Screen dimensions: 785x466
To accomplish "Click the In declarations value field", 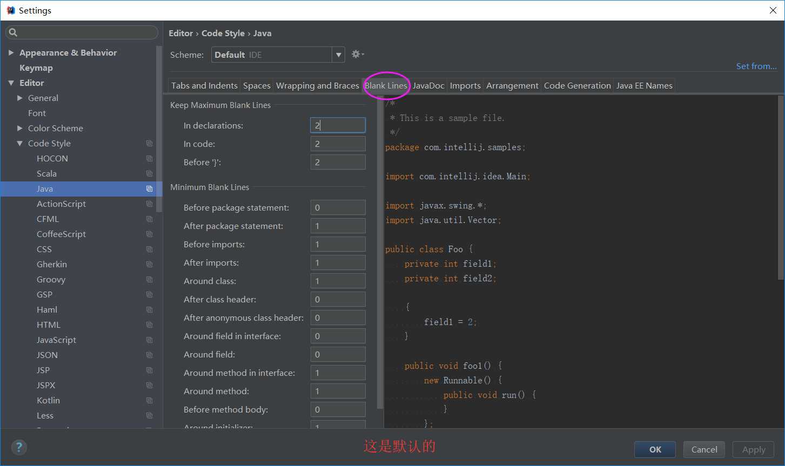I will (338, 125).
